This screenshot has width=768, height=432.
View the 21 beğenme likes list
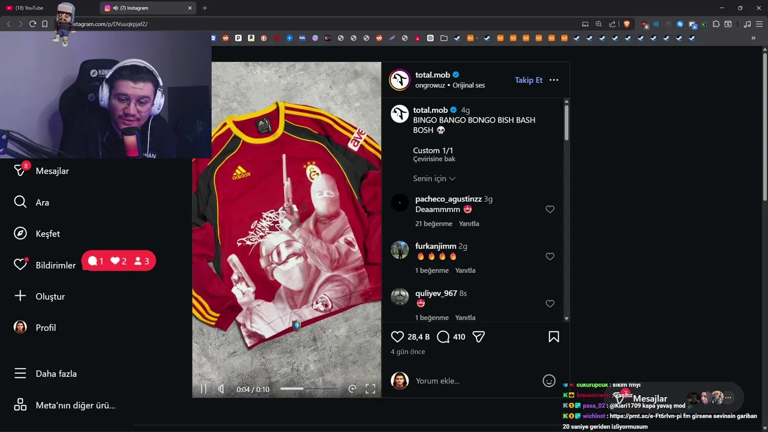click(434, 224)
